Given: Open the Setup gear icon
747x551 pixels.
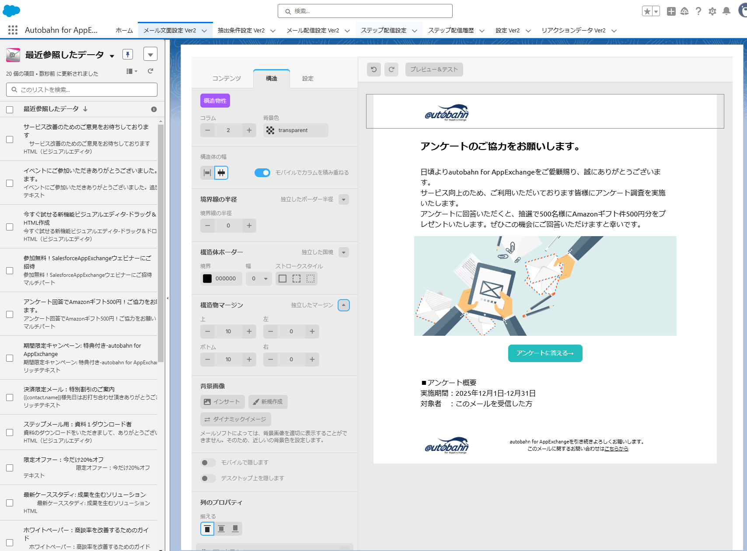Looking at the screenshot, I should coord(712,11).
